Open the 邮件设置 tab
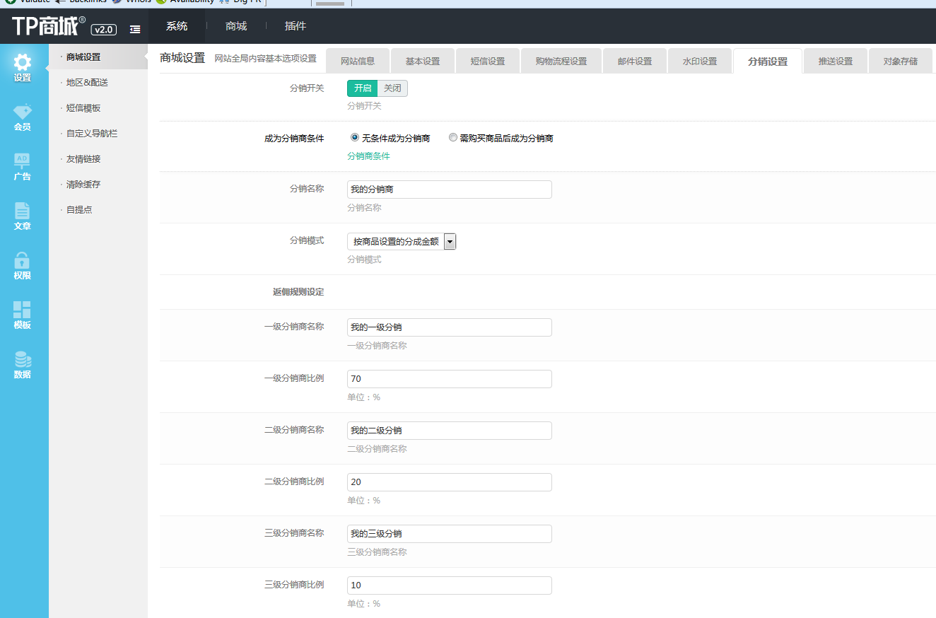This screenshot has width=936, height=618. [x=635, y=61]
